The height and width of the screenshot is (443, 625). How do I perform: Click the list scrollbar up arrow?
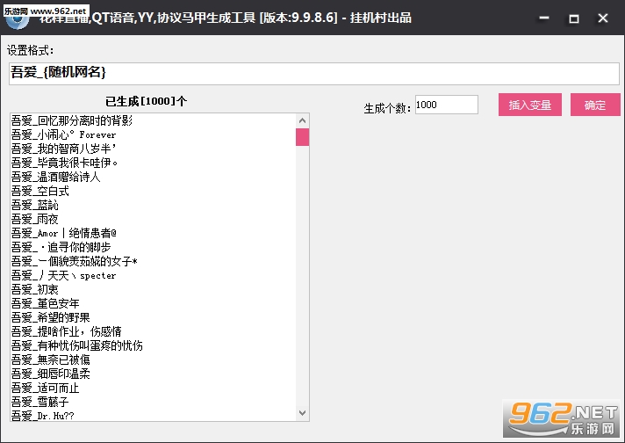(x=302, y=120)
